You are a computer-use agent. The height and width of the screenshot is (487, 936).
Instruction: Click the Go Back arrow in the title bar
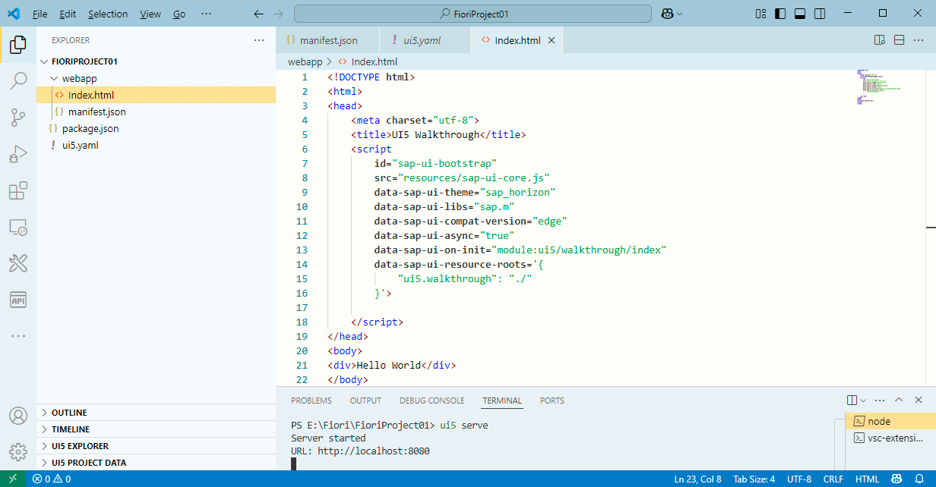click(x=258, y=14)
